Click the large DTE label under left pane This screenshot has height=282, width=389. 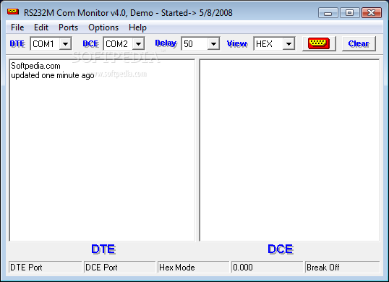(x=103, y=249)
